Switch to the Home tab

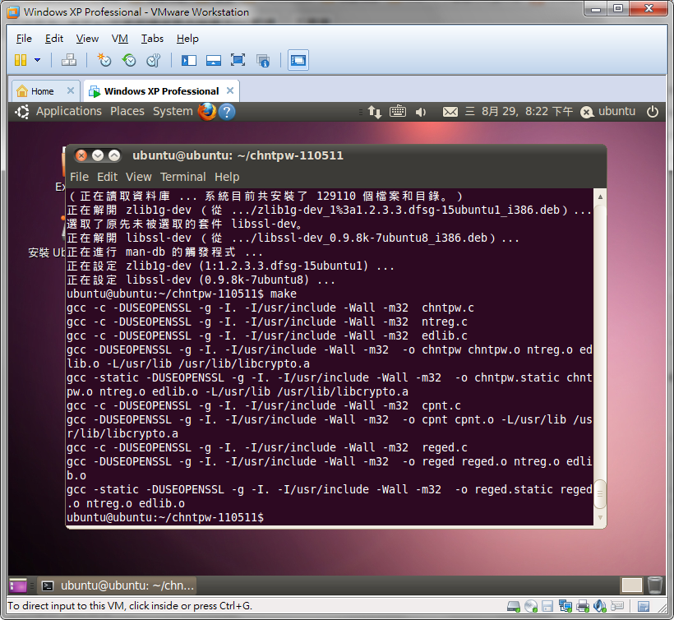click(x=42, y=91)
